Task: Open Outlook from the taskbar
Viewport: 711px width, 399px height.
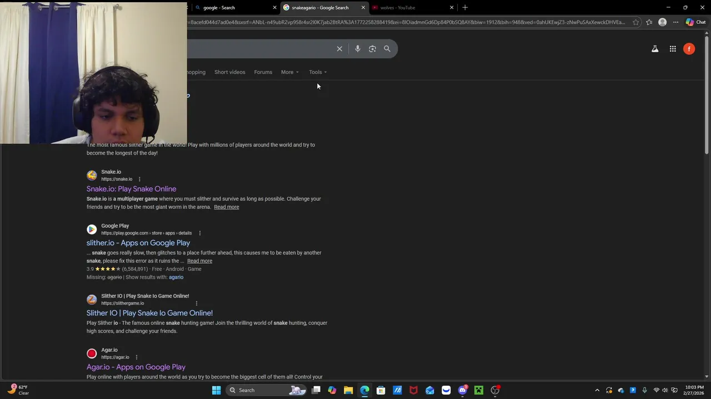Action: tap(430, 390)
